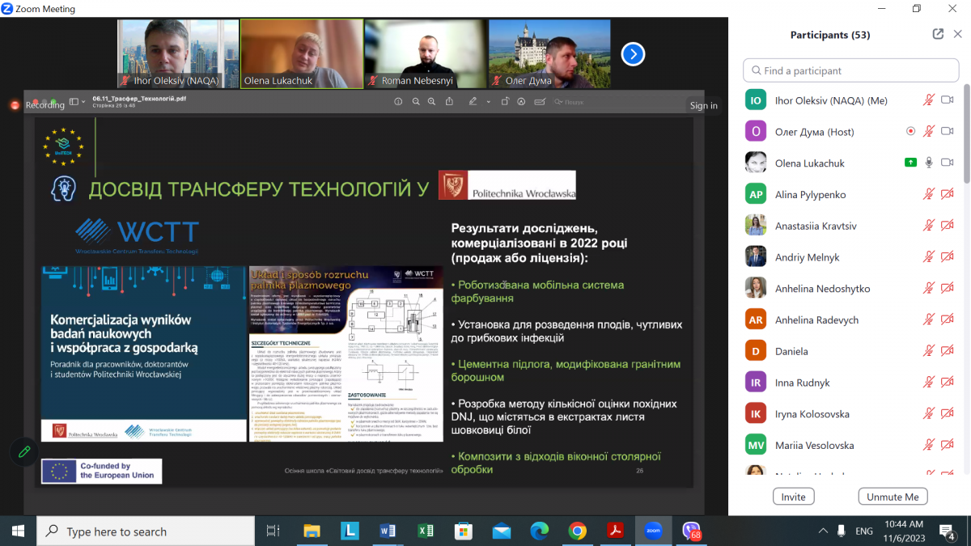Image resolution: width=971 pixels, height=546 pixels.
Task: Pop out the Participants panel
Action: pos(938,34)
